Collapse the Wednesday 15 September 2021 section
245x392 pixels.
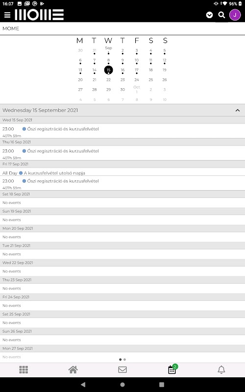click(x=238, y=110)
